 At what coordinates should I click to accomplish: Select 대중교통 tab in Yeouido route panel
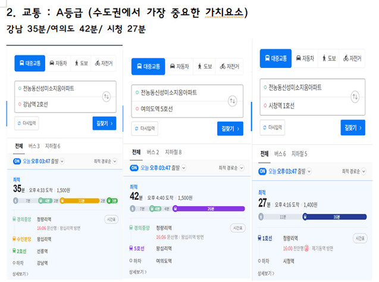tap(148, 66)
